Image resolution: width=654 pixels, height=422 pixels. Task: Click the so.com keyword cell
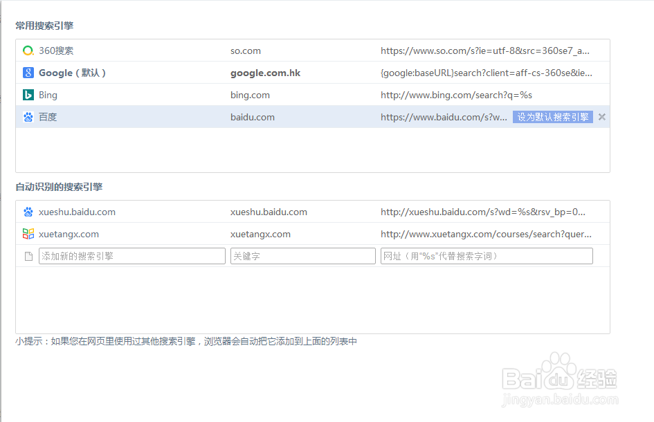[x=246, y=51]
